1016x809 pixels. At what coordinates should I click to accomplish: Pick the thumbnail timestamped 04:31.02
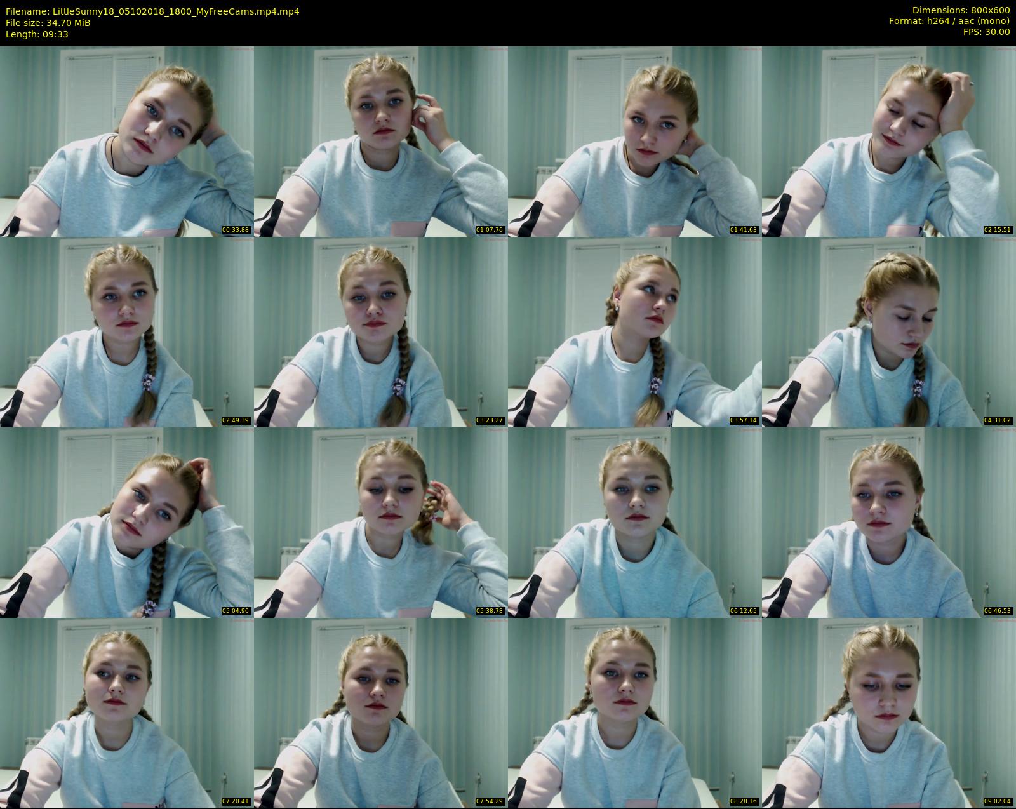(889, 331)
